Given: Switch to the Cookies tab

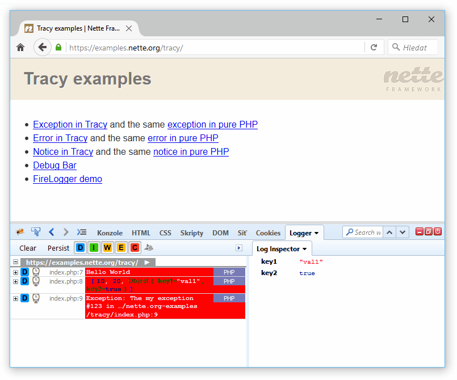Looking at the screenshot, I should 268,233.
